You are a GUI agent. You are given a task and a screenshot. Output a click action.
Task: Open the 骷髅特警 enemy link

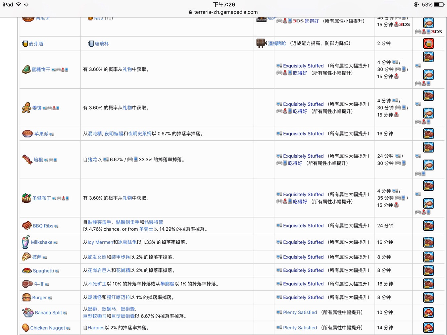tap(154, 222)
